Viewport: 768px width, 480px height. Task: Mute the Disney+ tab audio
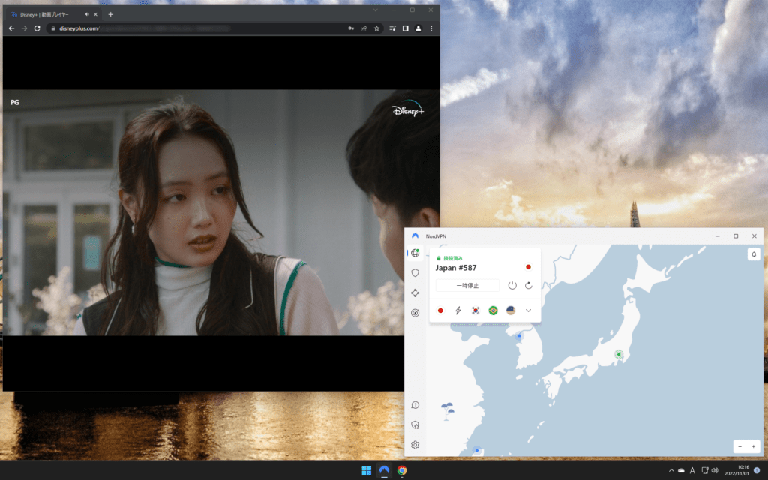[87, 14]
